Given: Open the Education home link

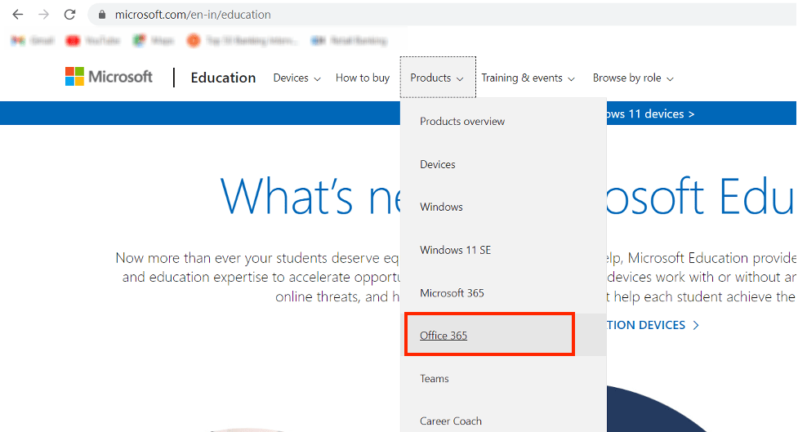Looking at the screenshot, I should pyautogui.click(x=223, y=78).
